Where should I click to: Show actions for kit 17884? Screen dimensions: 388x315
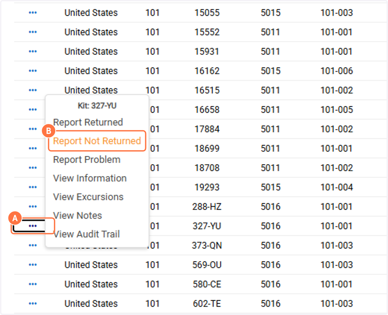[33, 129]
